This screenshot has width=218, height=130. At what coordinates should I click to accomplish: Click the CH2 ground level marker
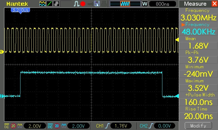2,96
